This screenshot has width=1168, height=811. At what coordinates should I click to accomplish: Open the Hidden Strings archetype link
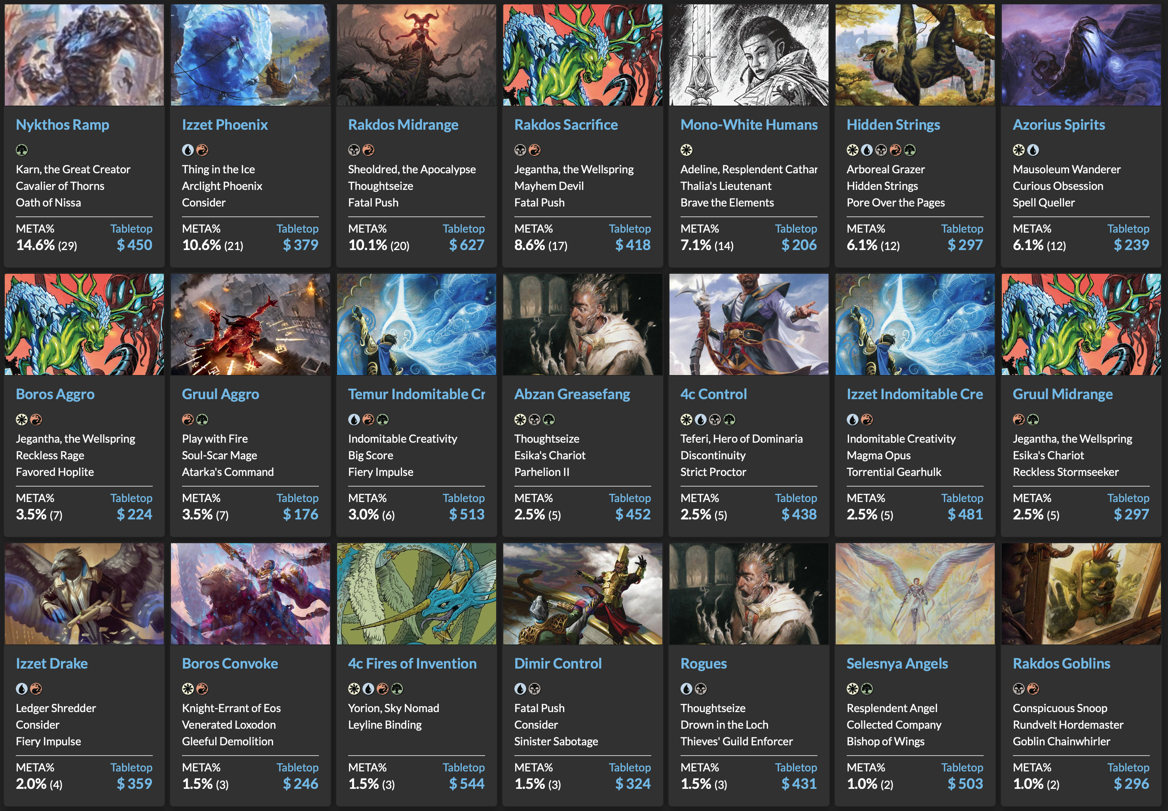pyautogui.click(x=893, y=125)
